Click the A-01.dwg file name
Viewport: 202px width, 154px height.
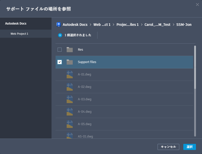(84, 74)
